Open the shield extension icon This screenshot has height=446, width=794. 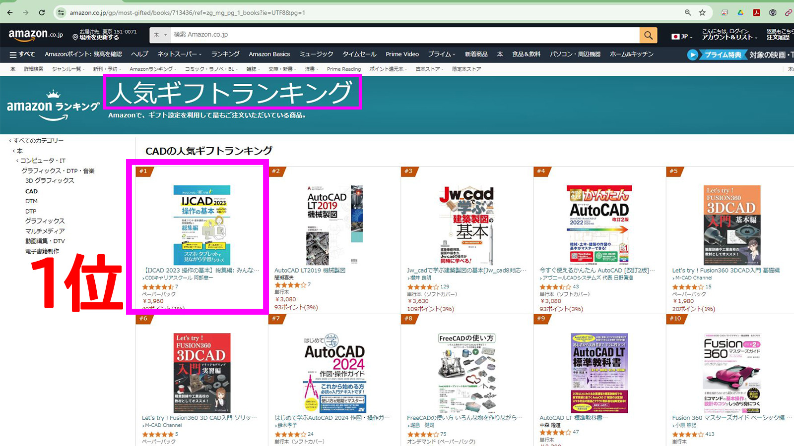point(773,12)
